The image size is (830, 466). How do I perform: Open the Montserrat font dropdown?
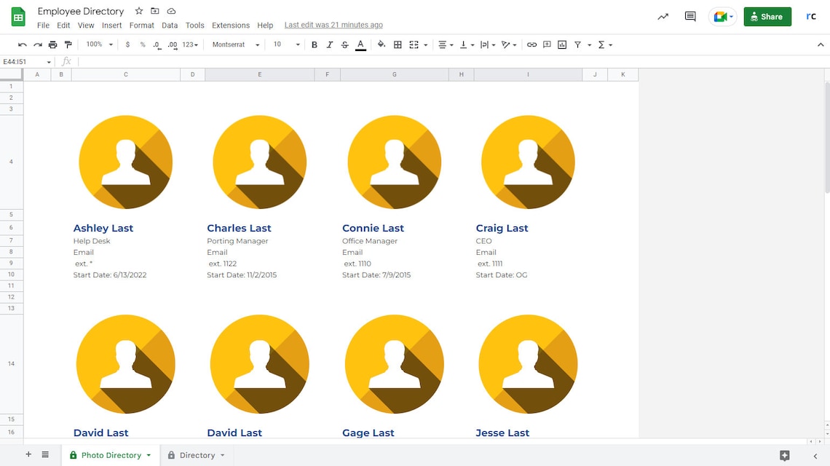point(236,44)
